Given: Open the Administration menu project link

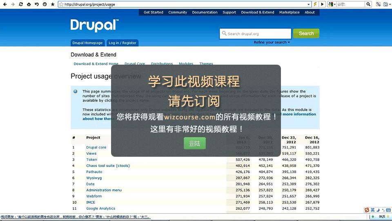Looking at the screenshot, I should (x=104, y=190).
